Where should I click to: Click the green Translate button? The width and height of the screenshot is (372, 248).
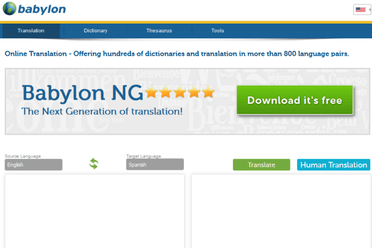coord(261,165)
